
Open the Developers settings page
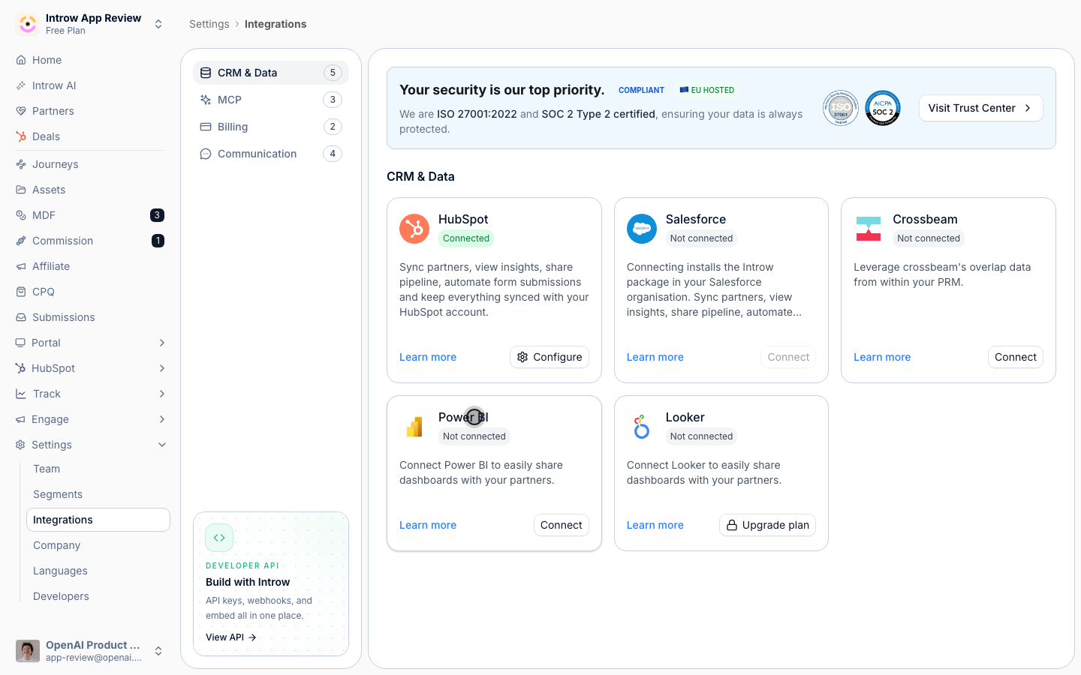click(98, 596)
